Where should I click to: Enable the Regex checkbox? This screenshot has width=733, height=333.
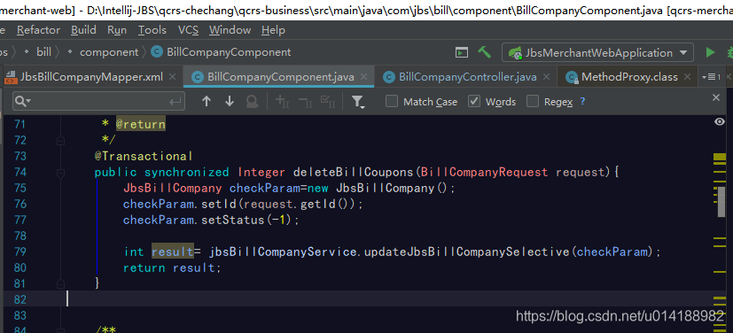click(533, 101)
